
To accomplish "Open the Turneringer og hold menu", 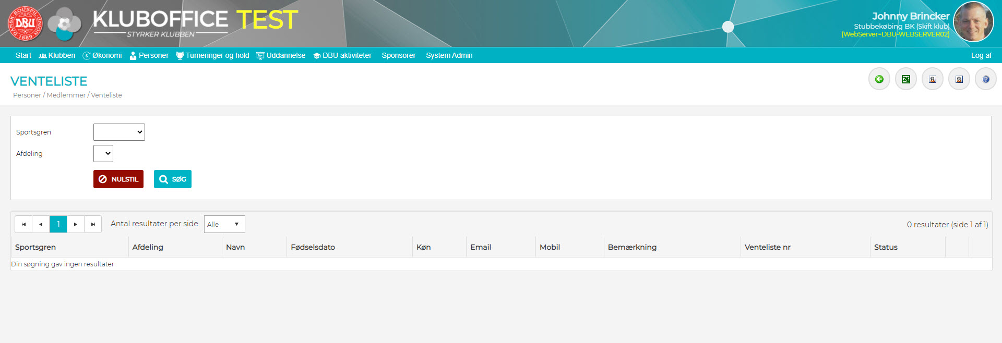I will [213, 55].
